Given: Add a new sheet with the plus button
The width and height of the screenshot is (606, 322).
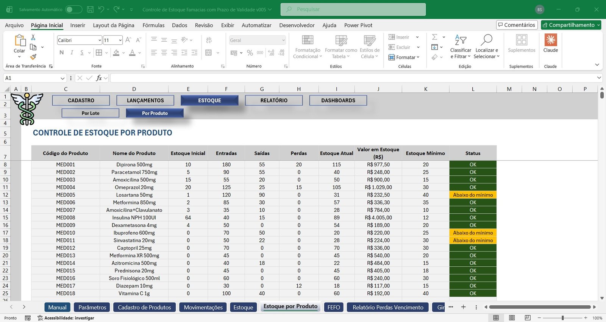Looking at the screenshot, I should pyautogui.click(x=463, y=307).
